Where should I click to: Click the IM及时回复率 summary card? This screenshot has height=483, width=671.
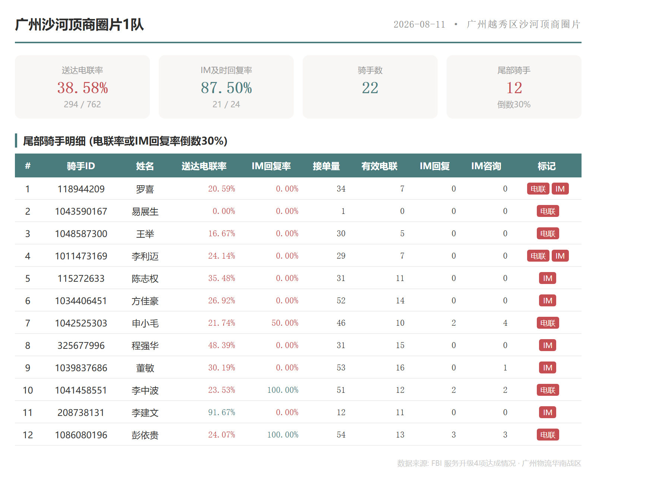click(x=226, y=87)
